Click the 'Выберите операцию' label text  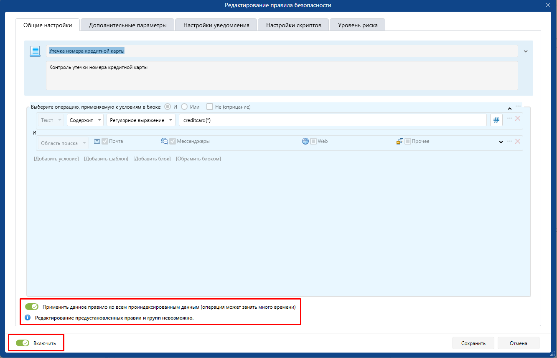point(96,107)
